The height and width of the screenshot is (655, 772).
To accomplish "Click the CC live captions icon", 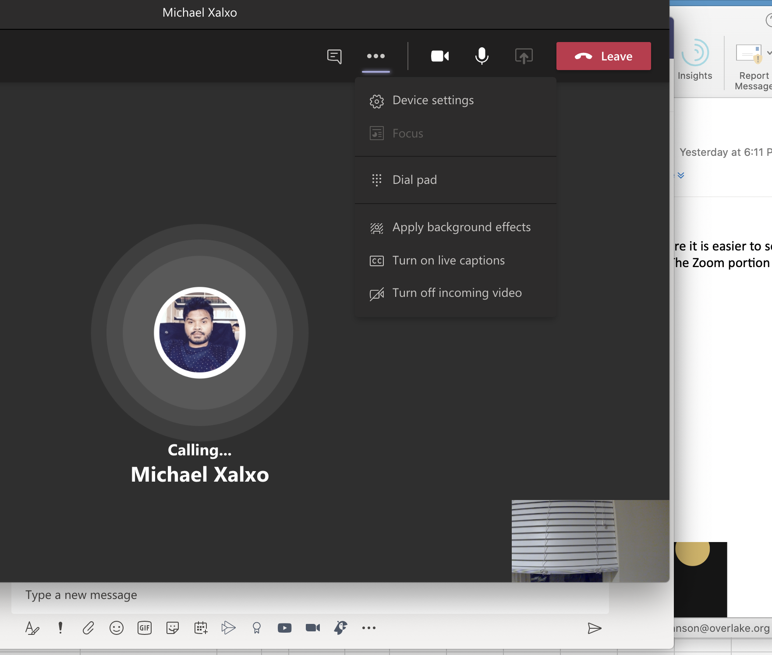I will click(x=377, y=261).
